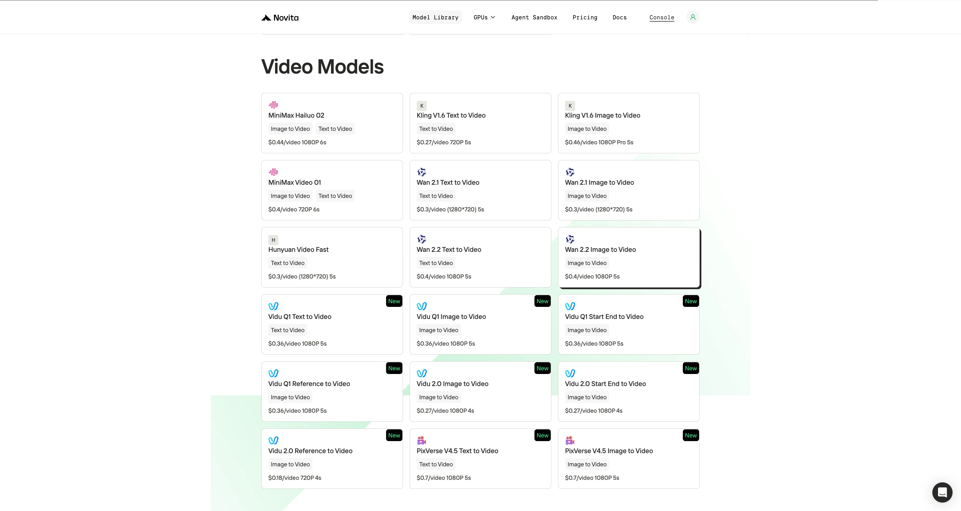Screen dimensions: 961x511
Task: Click the Text to Video tag on Wan 2.2 Text to Video
Action: [x=436, y=263]
